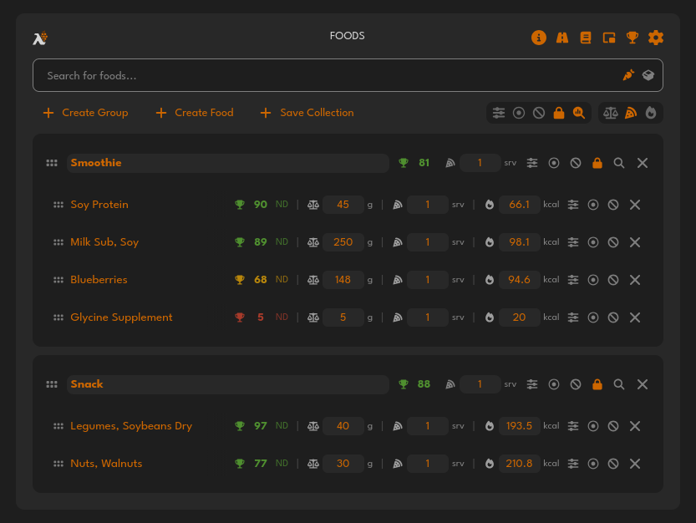Click Glycine Supplement servings field
696x523 pixels.
click(428, 317)
